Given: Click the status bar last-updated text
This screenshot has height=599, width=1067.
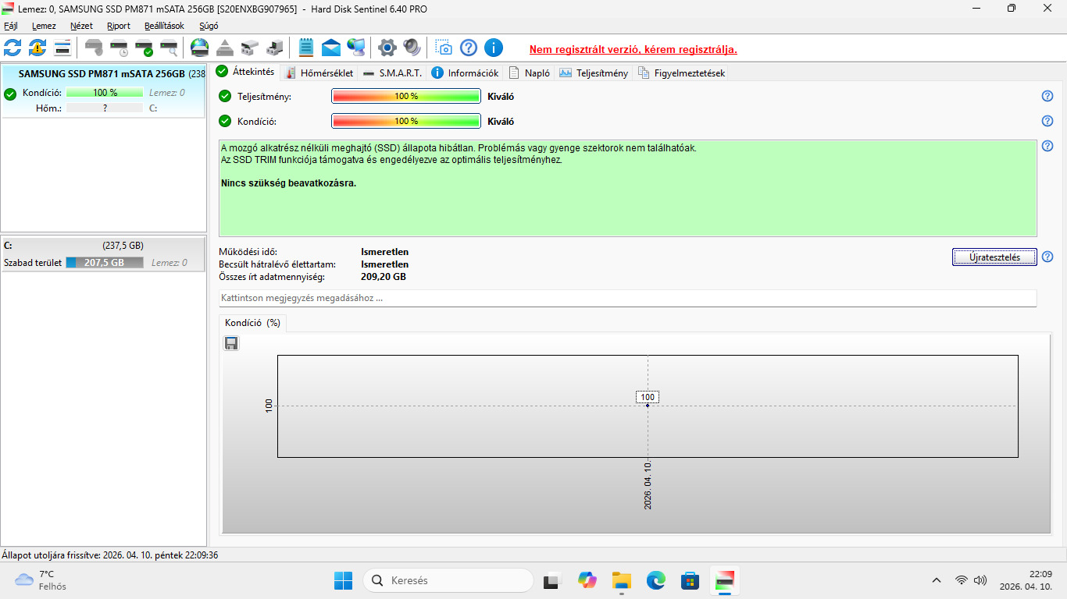Looking at the screenshot, I should tap(110, 555).
